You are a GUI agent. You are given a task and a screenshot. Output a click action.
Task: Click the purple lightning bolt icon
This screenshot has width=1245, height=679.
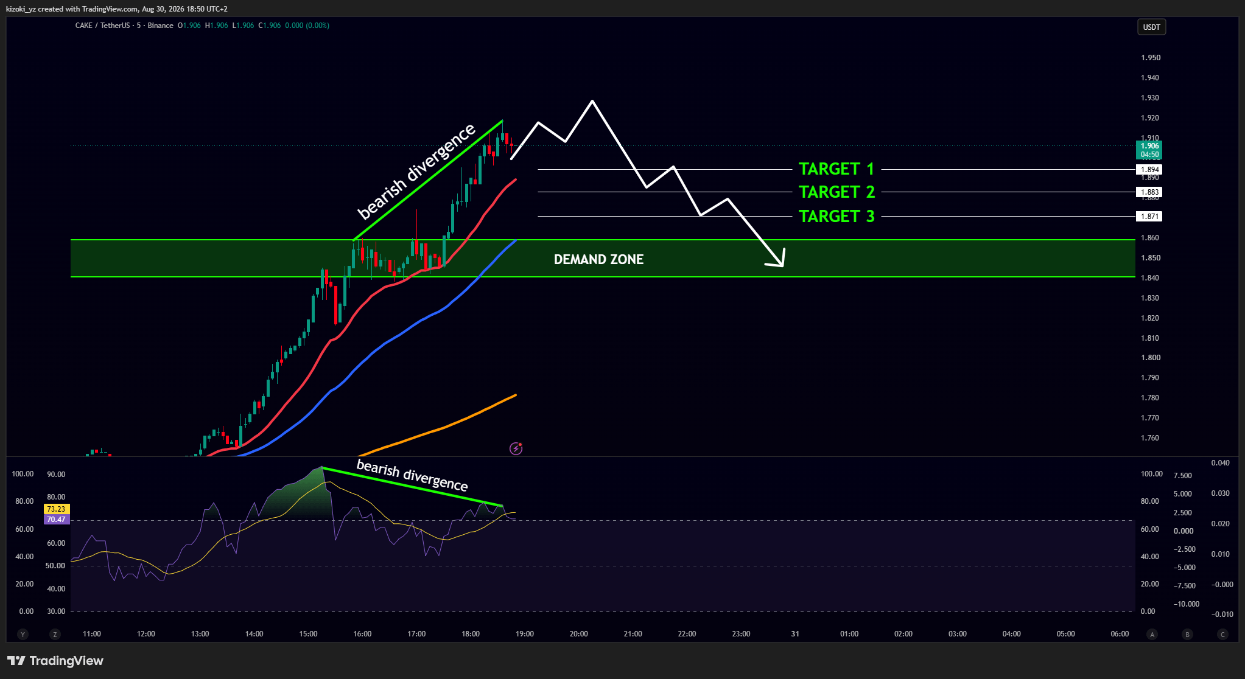pyautogui.click(x=516, y=448)
